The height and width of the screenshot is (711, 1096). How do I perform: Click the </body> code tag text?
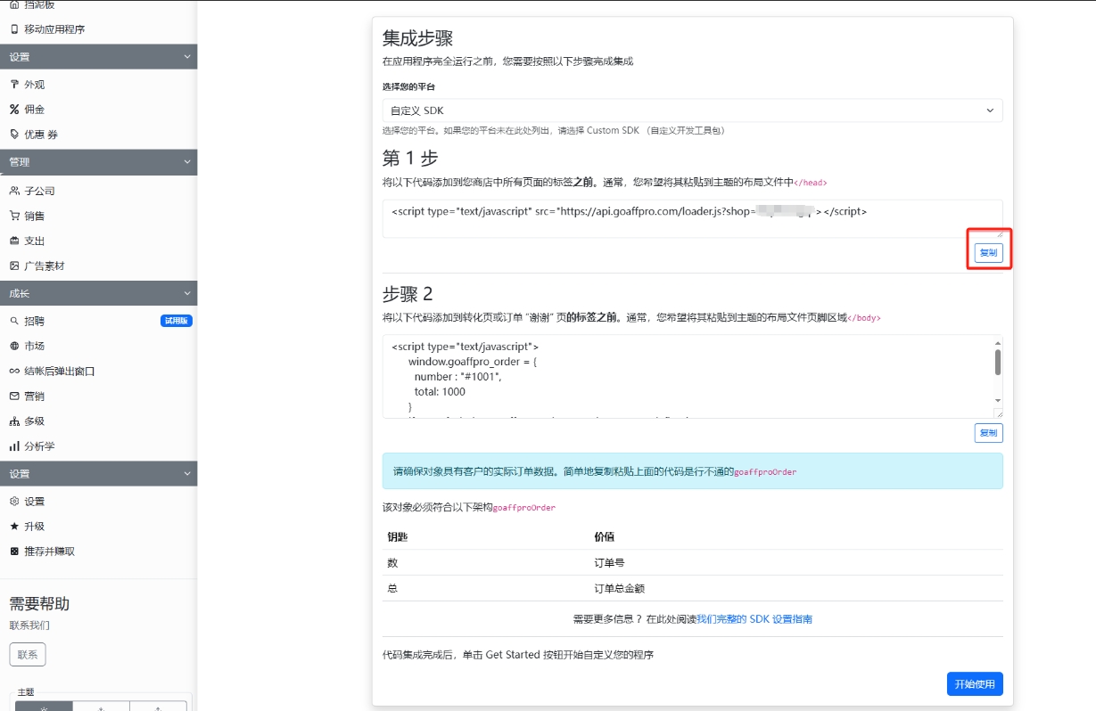click(864, 318)
